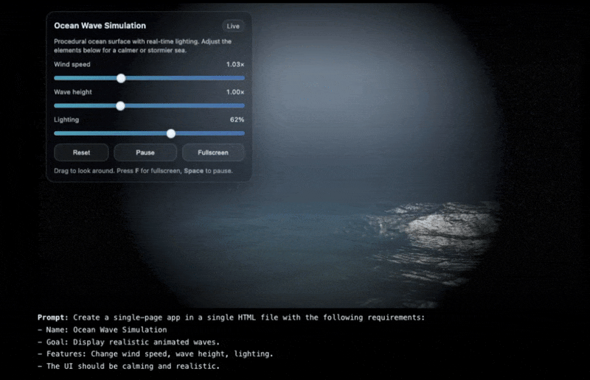590x380 pixels.
Task: Set Lighting to maximum on track's right end
Action: pos(243,133)
